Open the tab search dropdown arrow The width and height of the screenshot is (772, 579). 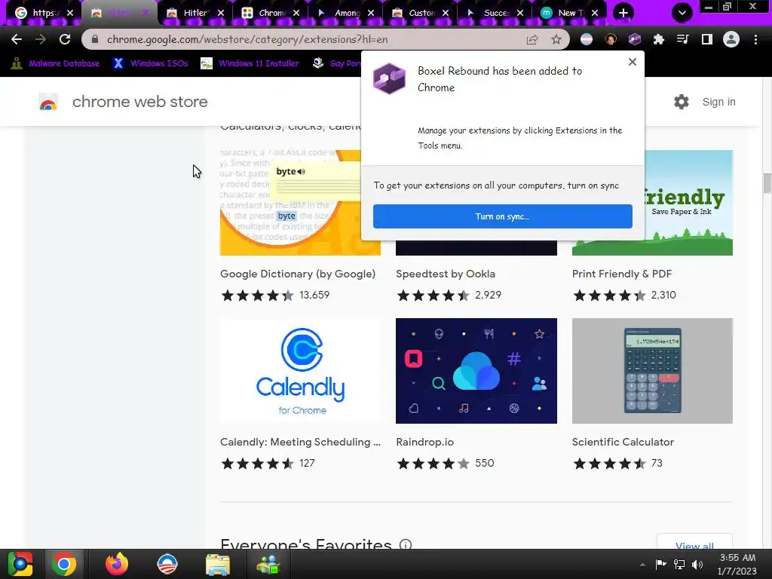(x=682, y=13)
